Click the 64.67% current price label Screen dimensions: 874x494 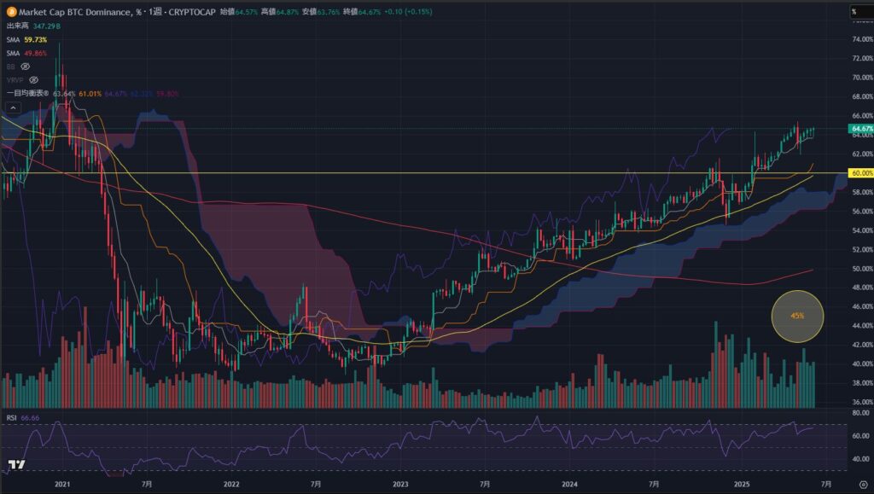pos(861,129)
